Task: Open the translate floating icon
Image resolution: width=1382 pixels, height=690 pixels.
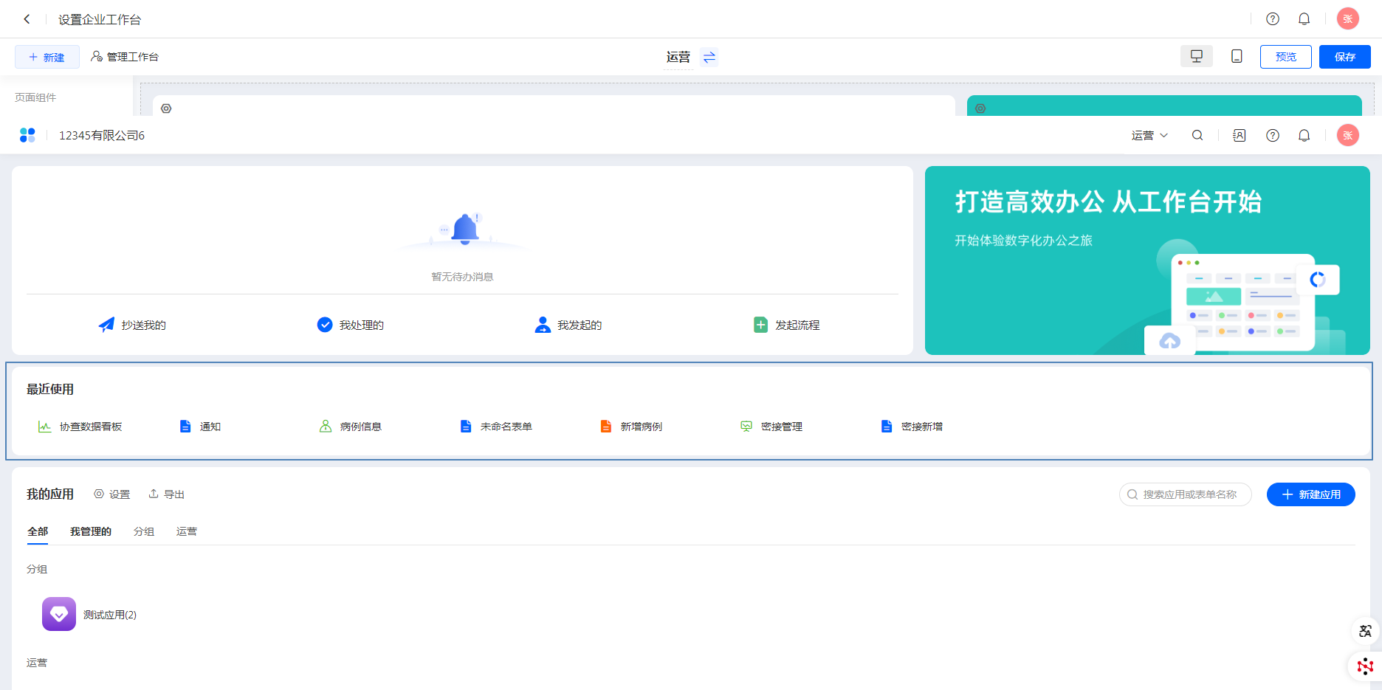Action: [1365, 632]
